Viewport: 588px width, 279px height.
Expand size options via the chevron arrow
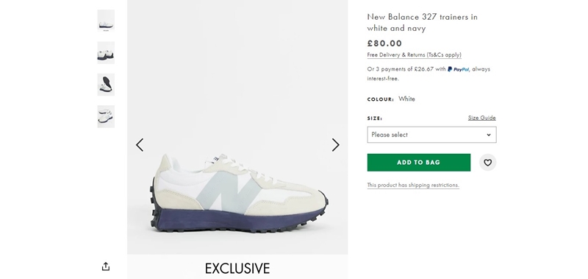[489, 135]
